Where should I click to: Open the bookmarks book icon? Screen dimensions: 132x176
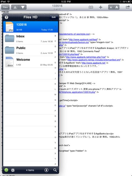[x=91, y=7]
